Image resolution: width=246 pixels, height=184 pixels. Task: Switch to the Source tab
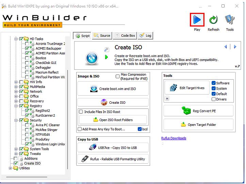pos(102,35)
